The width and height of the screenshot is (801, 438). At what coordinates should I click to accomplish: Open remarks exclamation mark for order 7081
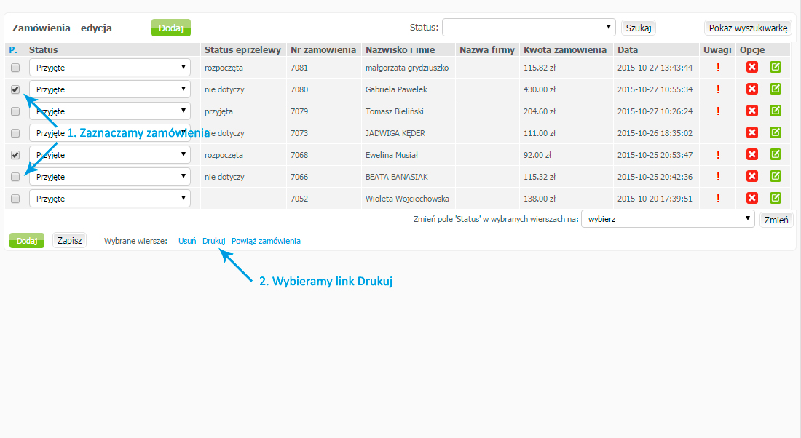[x=718, y=68]
